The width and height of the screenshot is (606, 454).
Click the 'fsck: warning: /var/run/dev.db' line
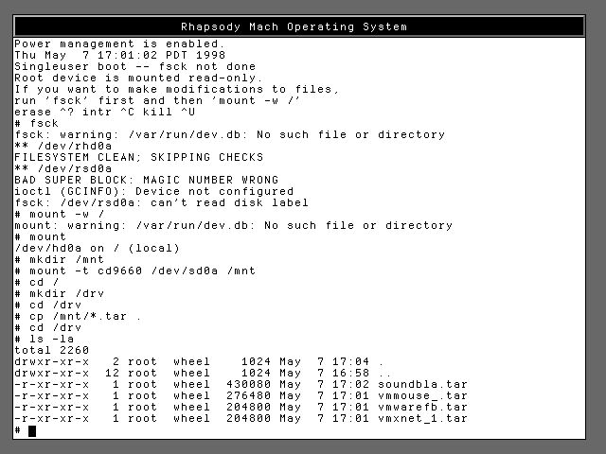(229, 134)
